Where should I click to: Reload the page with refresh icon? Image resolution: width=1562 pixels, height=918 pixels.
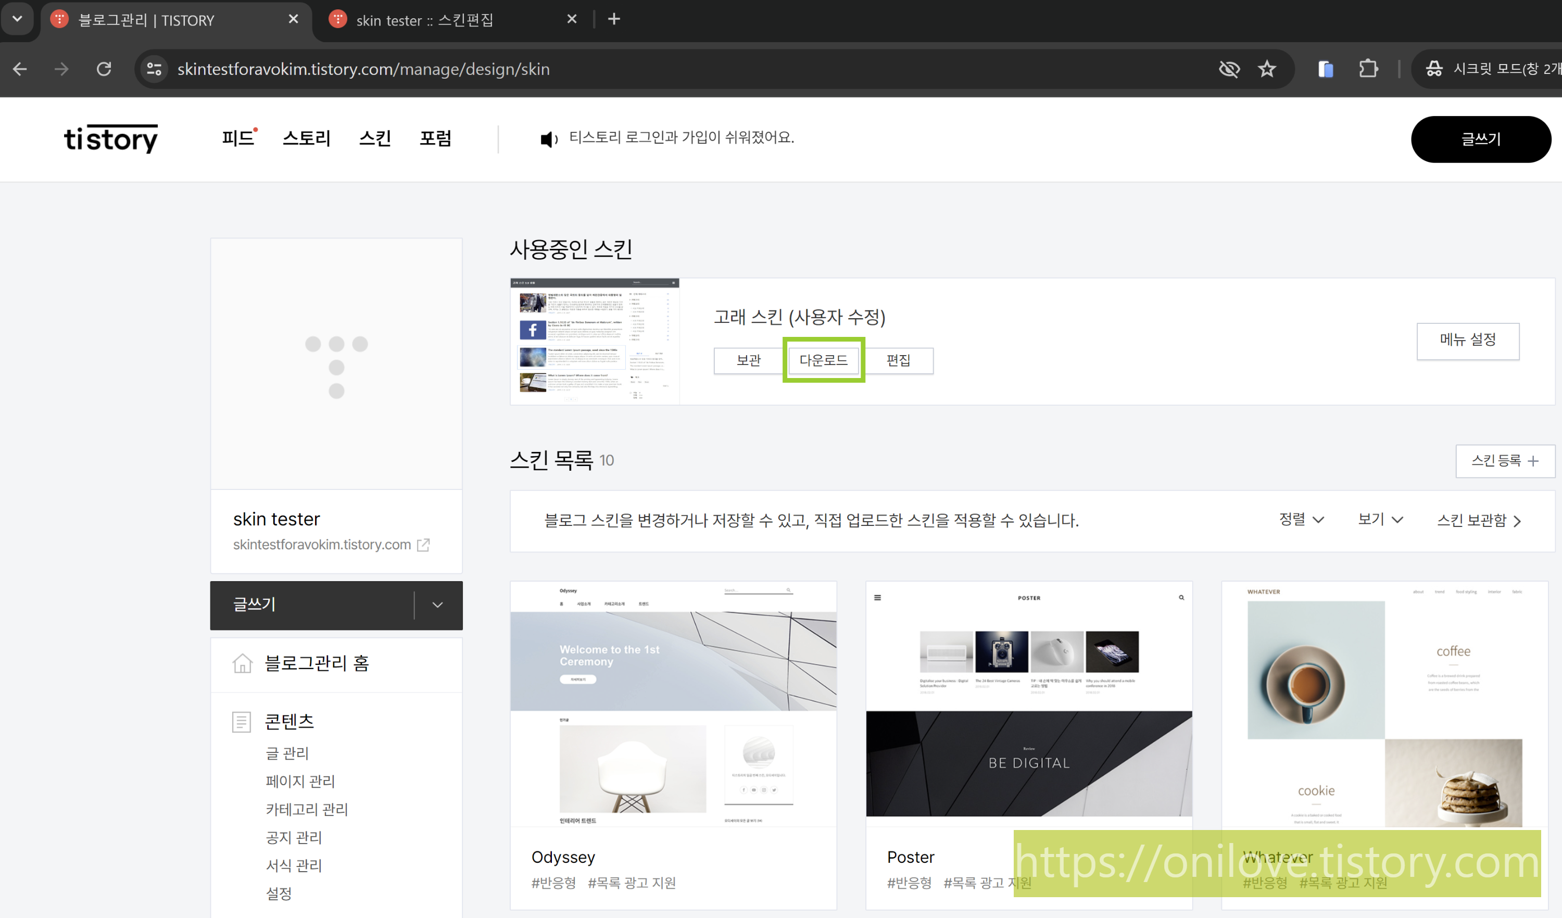click(x=104, y=69)
